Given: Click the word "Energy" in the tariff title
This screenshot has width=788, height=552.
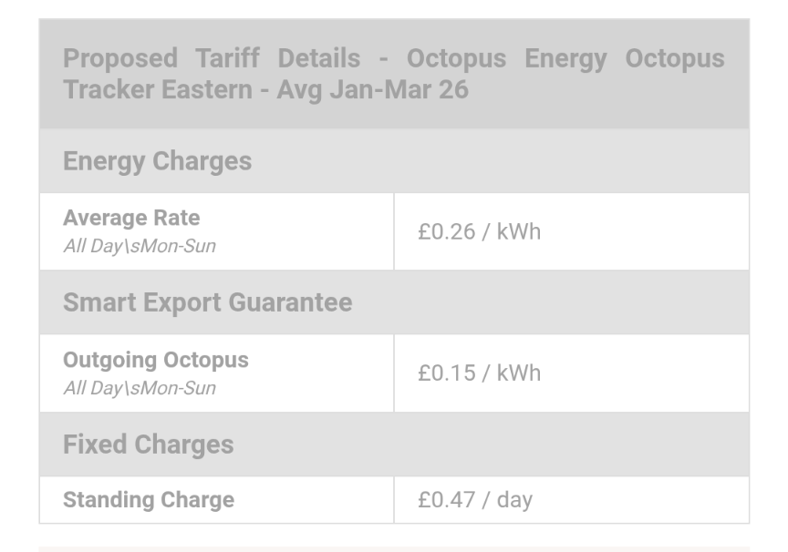Looking at the screenshot, I should (x=565, y=59).
